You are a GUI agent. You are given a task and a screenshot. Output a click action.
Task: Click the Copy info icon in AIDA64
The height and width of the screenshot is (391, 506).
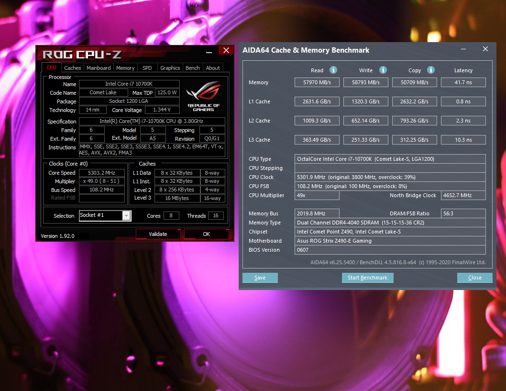click(x=431, y=70)
